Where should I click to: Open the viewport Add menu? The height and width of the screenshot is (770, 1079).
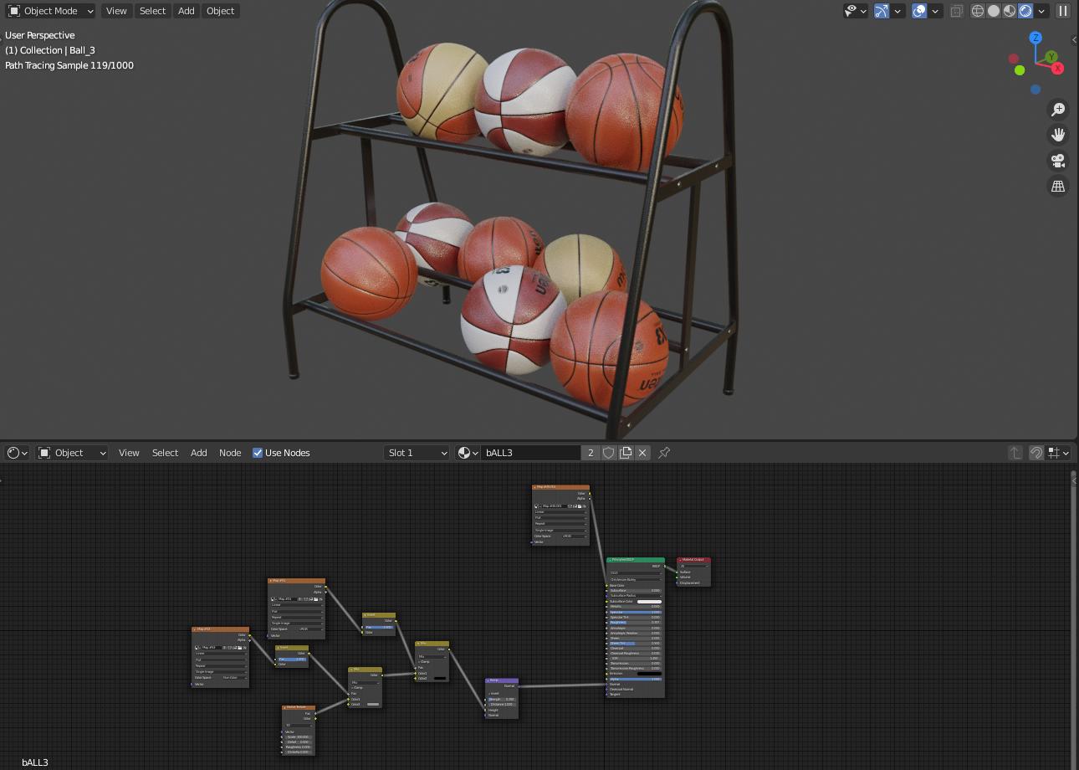coord(186,11)
